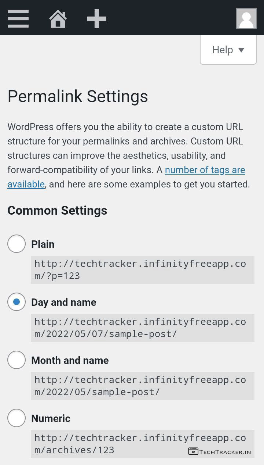Select the Plain permalink radio button

click(16, 244)
